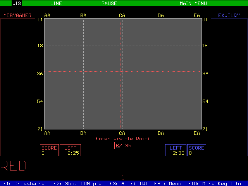The height and width of the screenshot is (186, 248).
Task: Click the red number 1 above key bar
Action: coord(123,177)
